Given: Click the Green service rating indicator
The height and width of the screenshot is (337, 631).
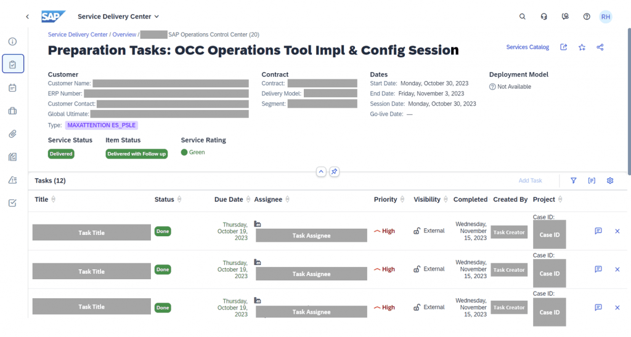Looking at the screenshot, I should pos(193,153).
